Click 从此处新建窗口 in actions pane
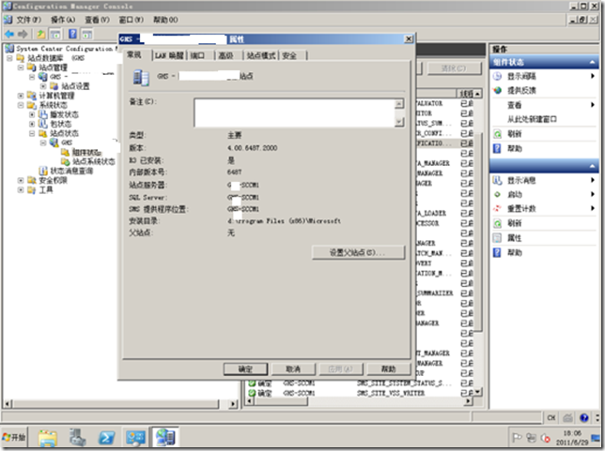The height and width of the screenshot is (451, 605). click(532, 119)
